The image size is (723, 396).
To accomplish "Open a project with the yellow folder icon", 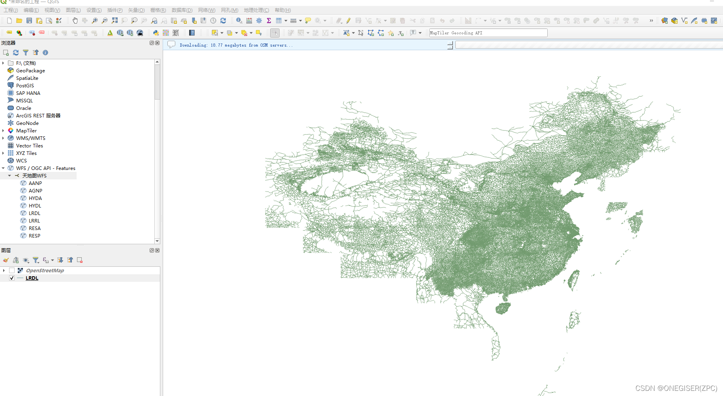I will (19, 21).
